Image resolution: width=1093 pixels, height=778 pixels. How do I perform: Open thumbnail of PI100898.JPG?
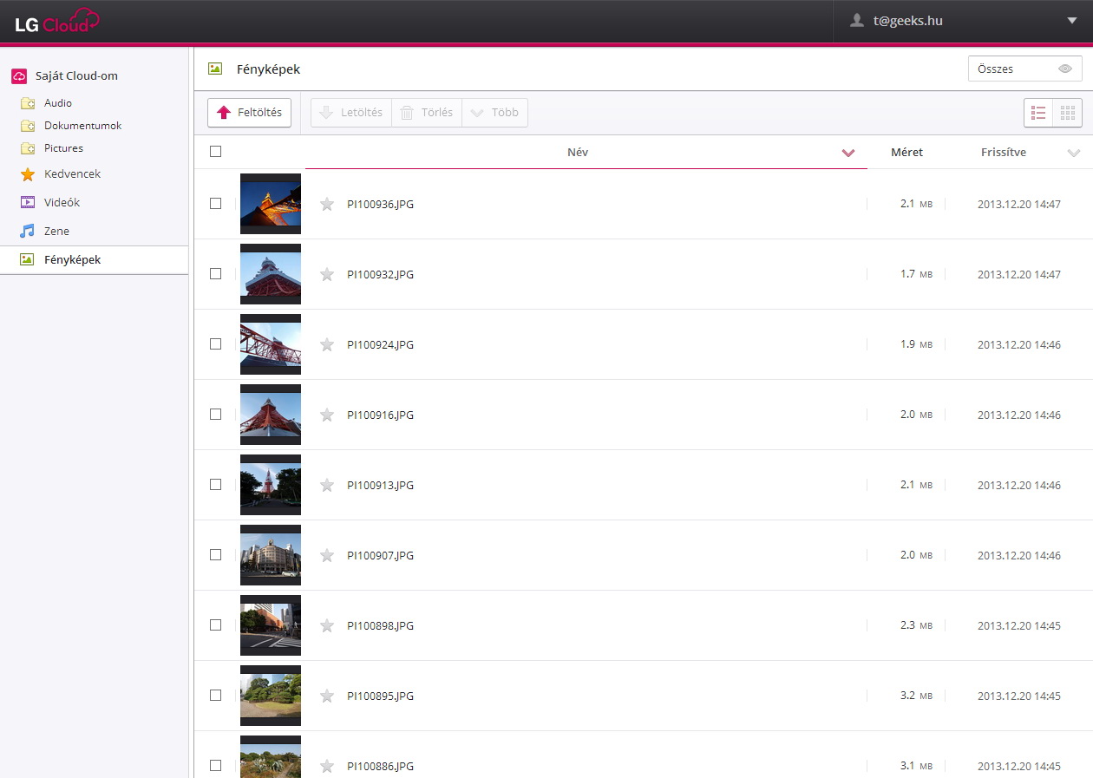271,625
